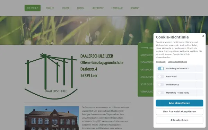Click the Cookie-Richtlinie dialog title
The height and width of the screenshot is (130, 208).
pos(172,37)
